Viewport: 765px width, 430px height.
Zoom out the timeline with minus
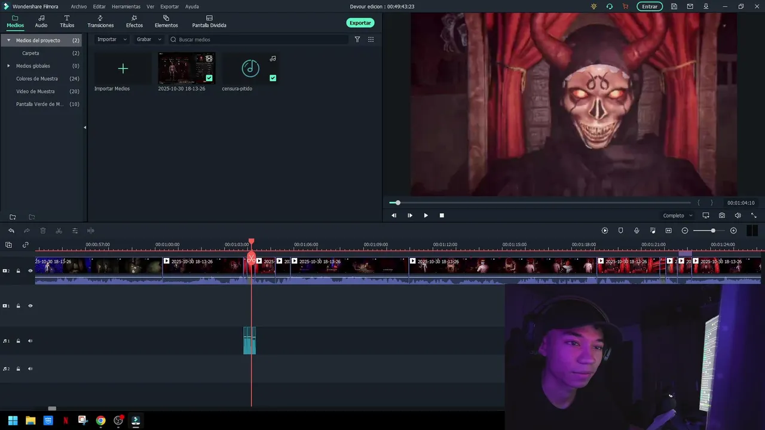[685, 231]
